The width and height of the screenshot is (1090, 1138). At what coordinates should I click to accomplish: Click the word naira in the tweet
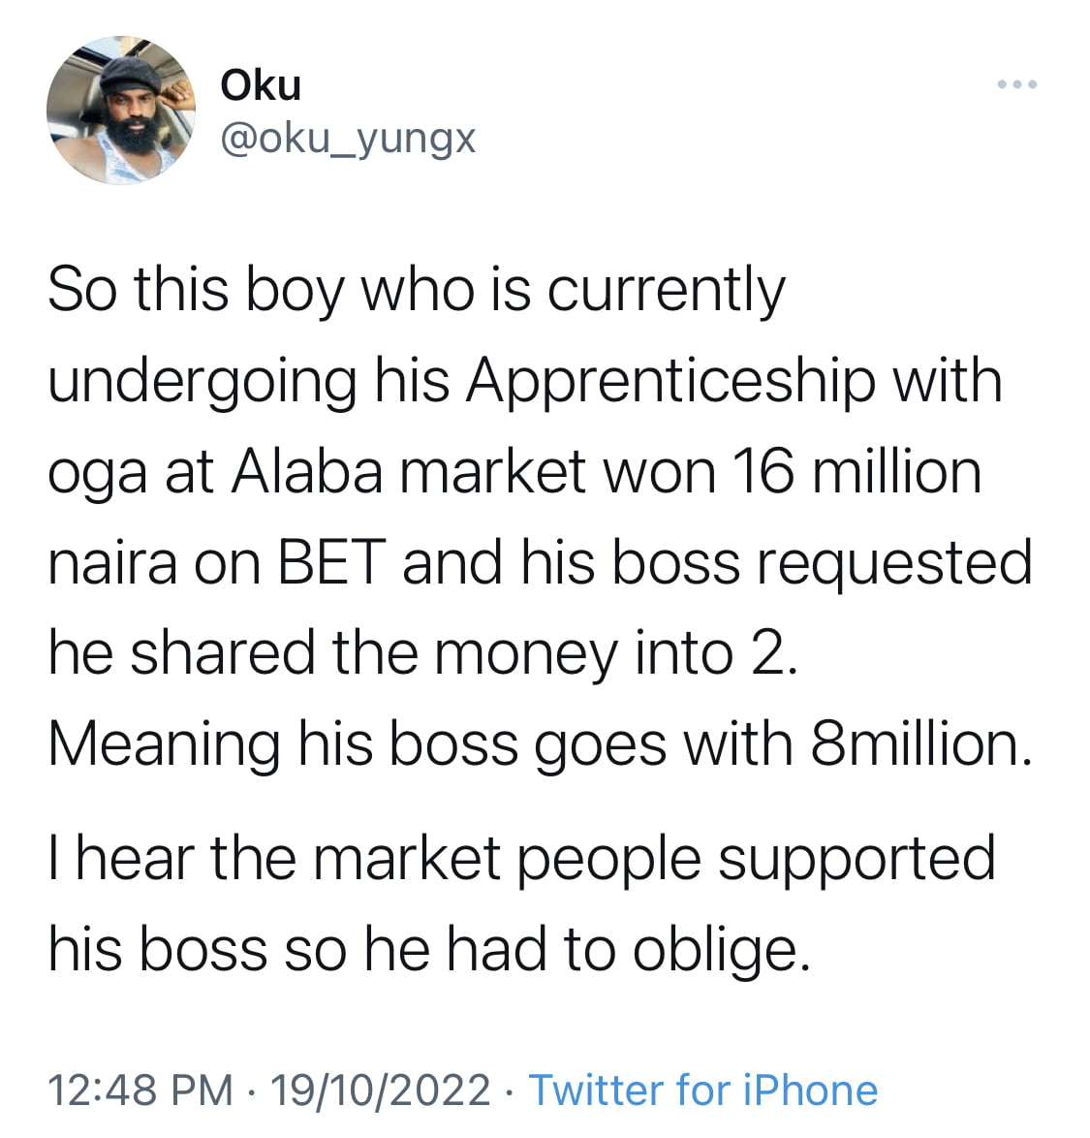click(x=112, y=564)
